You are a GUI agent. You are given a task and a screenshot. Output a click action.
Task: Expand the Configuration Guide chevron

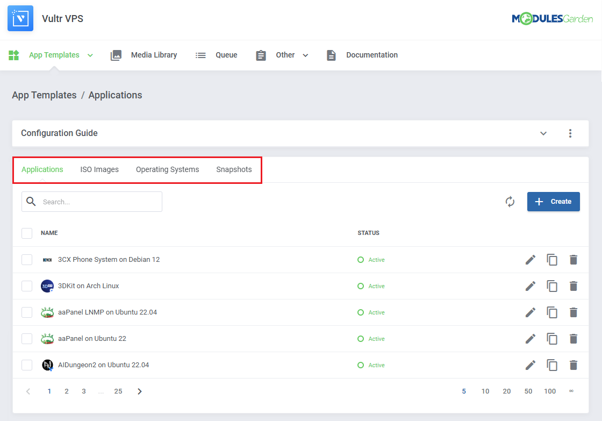tap(543, 133)
